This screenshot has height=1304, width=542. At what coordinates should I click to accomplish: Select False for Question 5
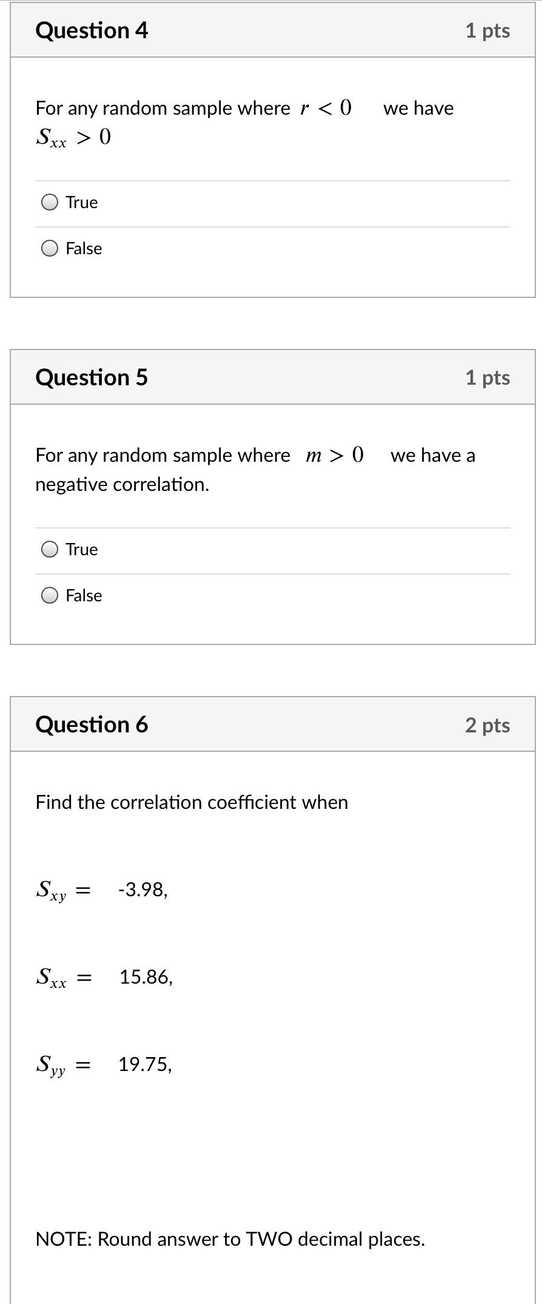point(50,595)
